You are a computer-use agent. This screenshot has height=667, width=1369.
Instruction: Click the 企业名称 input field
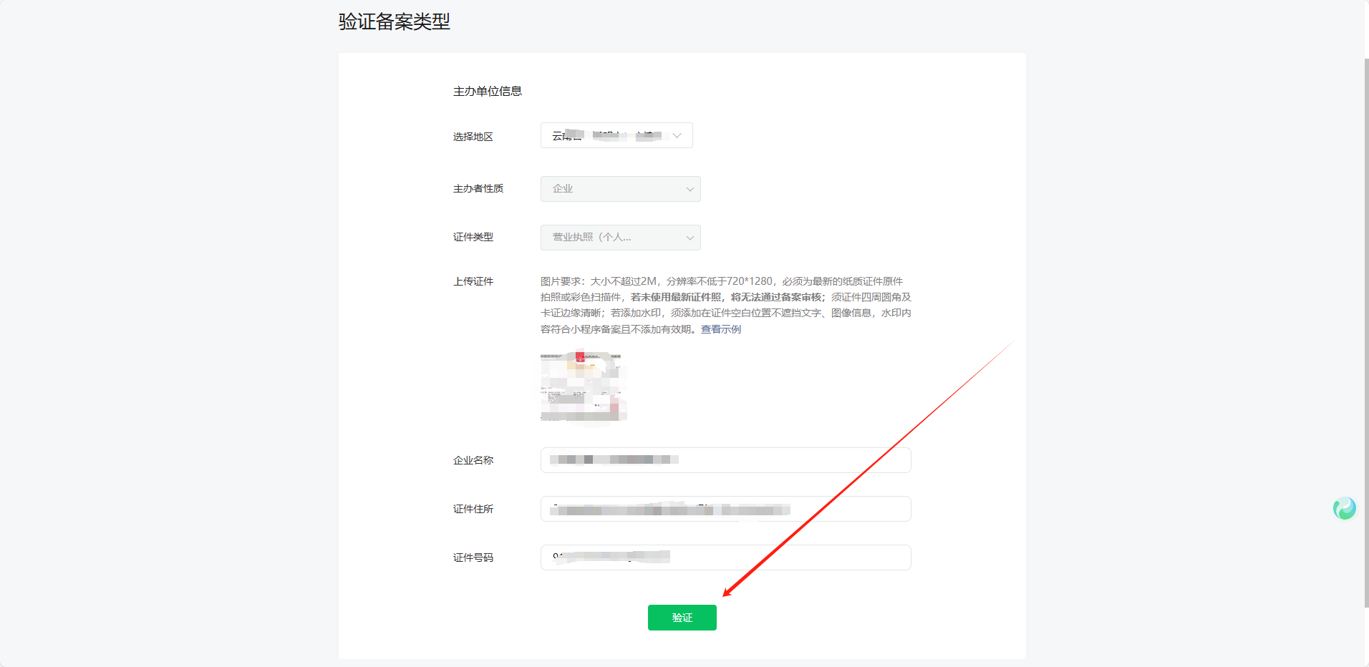point(725,460)
